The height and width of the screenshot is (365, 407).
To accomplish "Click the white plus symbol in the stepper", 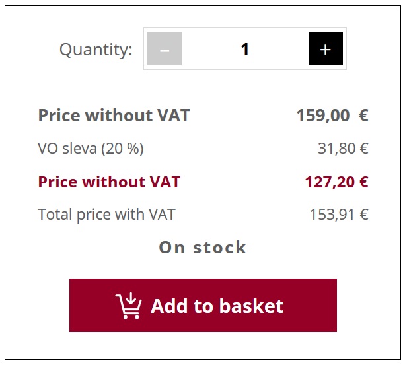I will tap(326, 50).
